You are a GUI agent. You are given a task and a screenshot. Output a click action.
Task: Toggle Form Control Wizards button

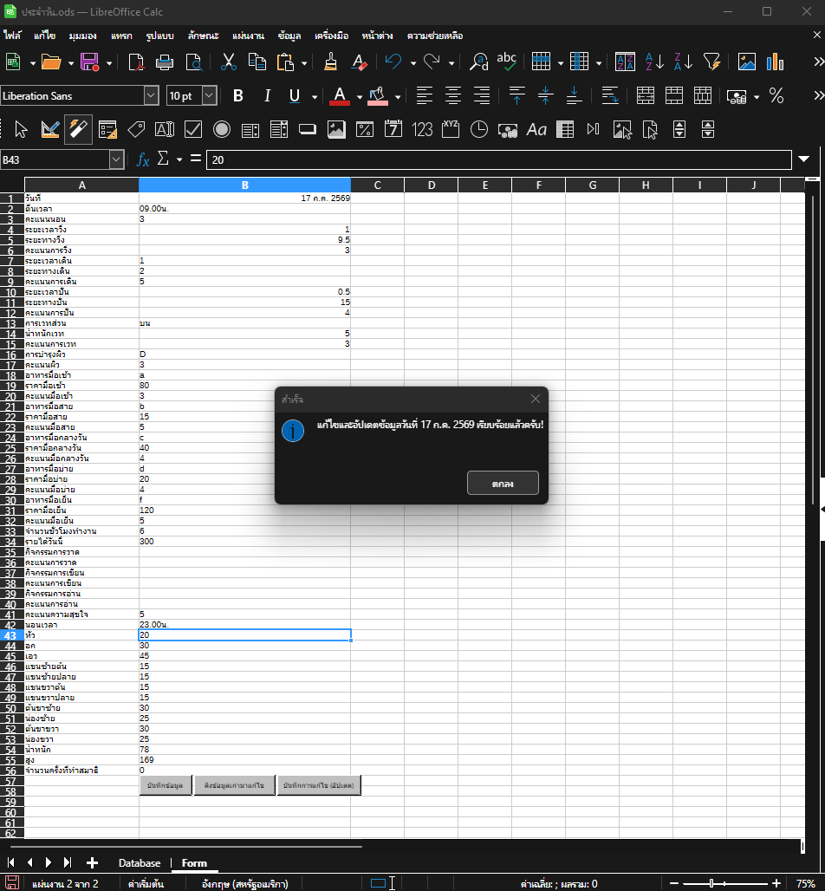coord(78,130)
